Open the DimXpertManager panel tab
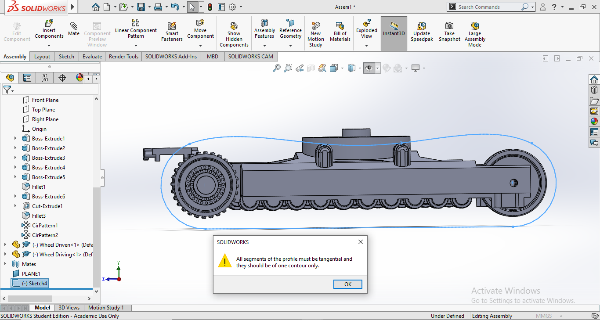Image resolution: width=600 pixels, height=320 pixels. tap(62, 78)
